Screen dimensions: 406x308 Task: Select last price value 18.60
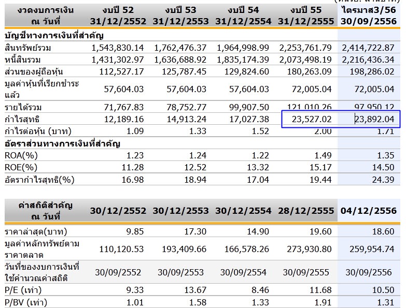(383, 231)
